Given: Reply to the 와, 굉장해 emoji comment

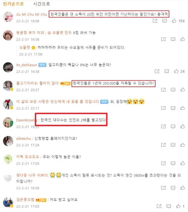Looking at the screenshot, I should point(173,108).
